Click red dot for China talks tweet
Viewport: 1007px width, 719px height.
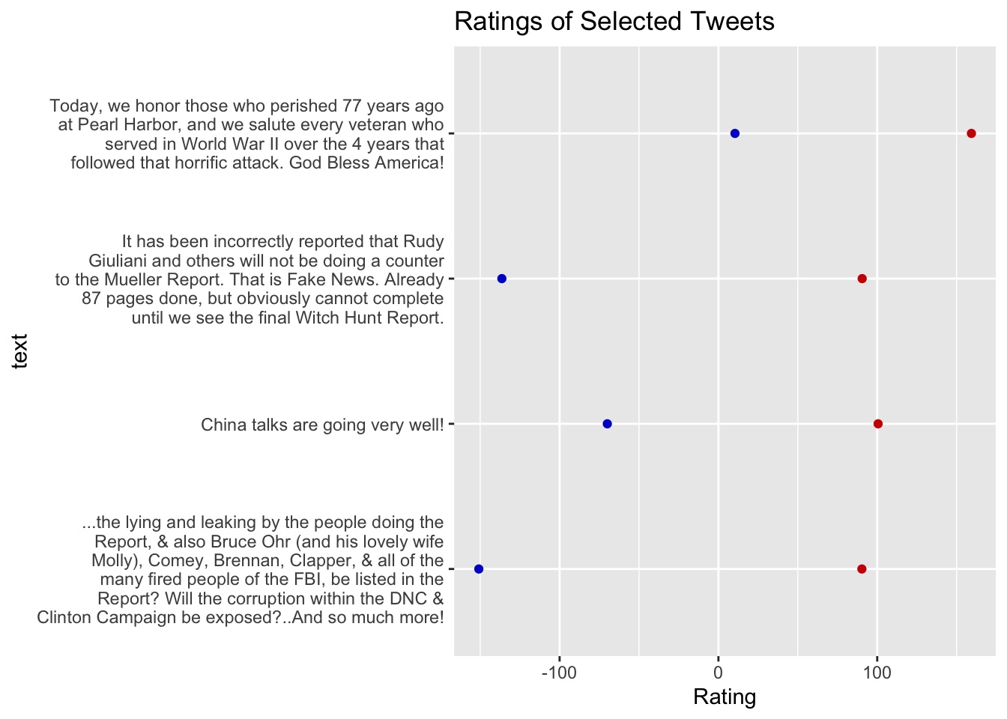(x=878, y=424)
